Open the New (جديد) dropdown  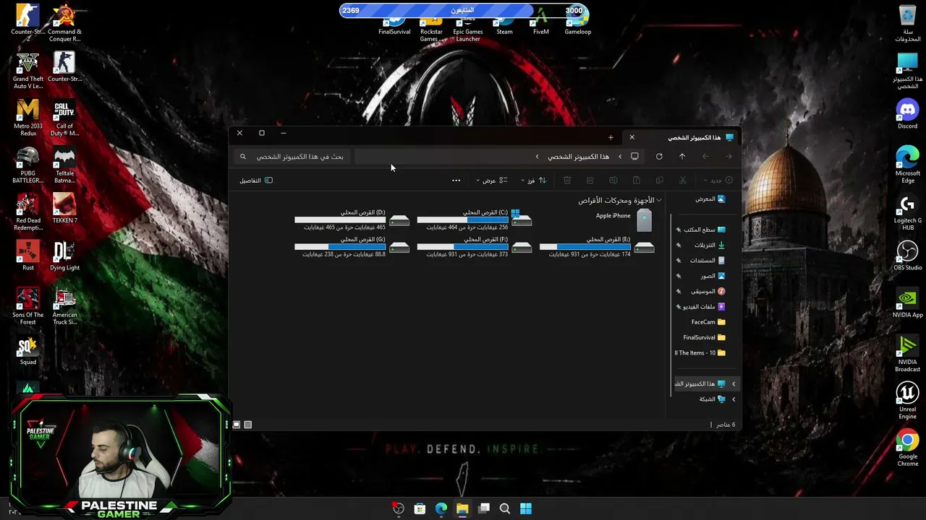click(718, 181)
